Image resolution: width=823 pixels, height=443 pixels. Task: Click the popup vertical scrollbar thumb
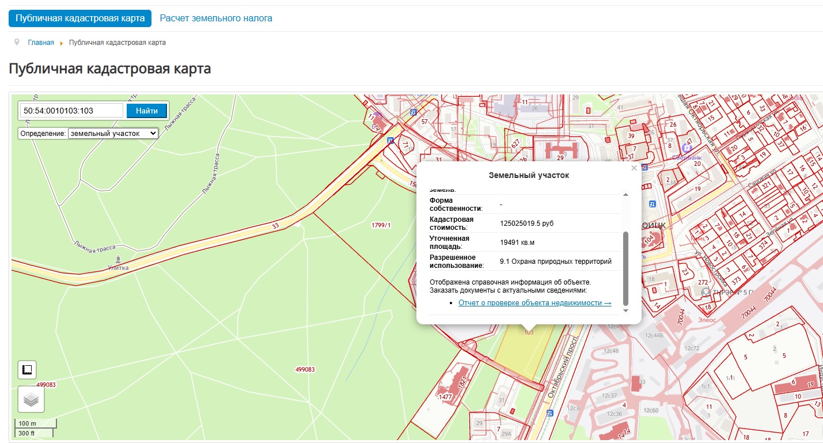click(625, 268)
